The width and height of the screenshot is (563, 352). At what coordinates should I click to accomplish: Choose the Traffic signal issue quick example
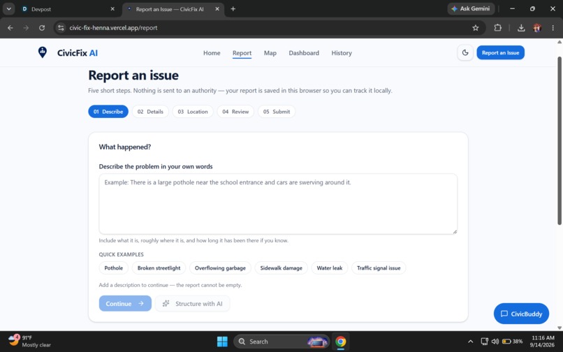(x=379, y=268)
